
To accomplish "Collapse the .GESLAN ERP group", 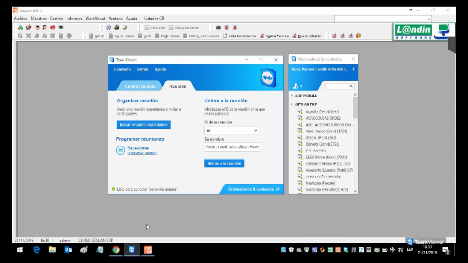I will click(x=292, y=104).
